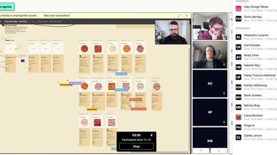Click Carl Klutzke's CK avatar

point(238,47)
